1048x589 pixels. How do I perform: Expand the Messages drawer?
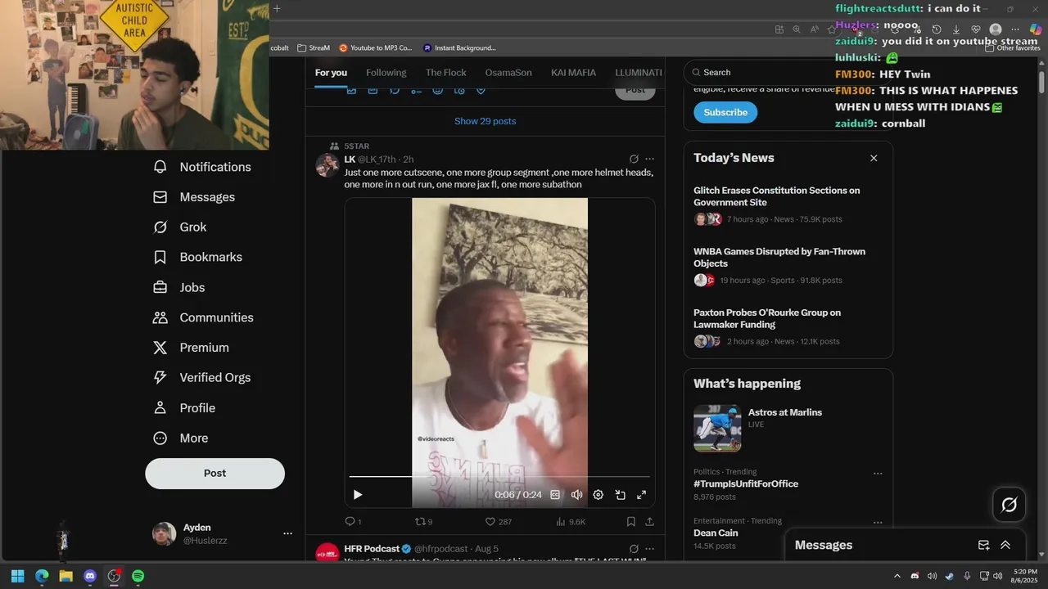point(1005,545)
